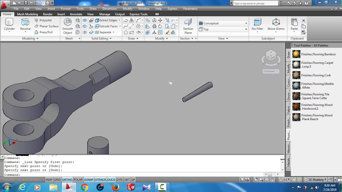
Task: Open Google Chrome from the taskbar
Action: click(x=84, y=187)
